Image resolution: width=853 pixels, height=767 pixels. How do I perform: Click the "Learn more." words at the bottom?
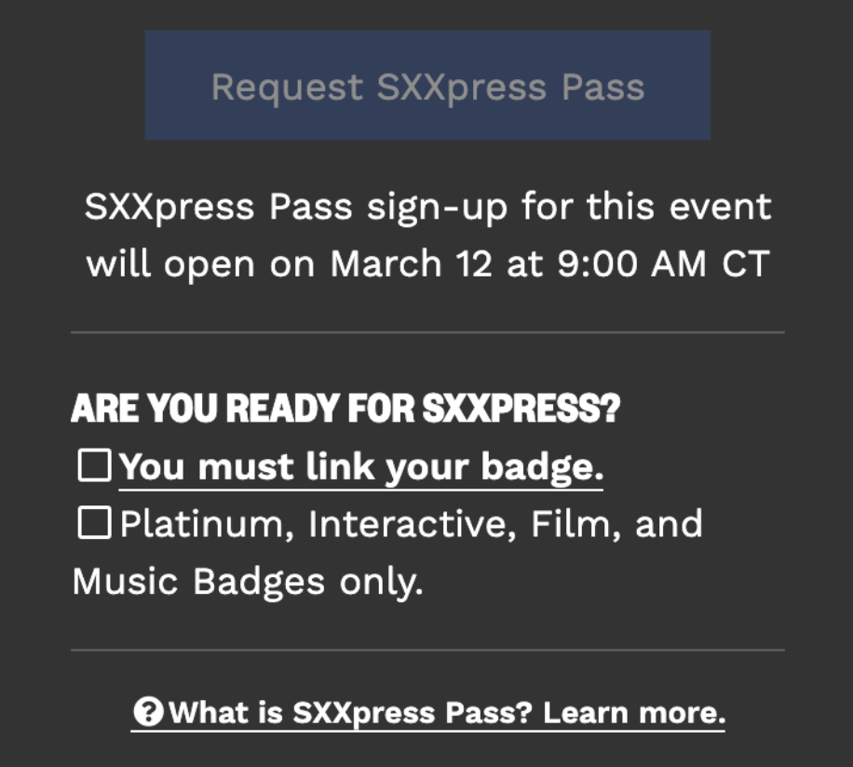tap(634, 714)
